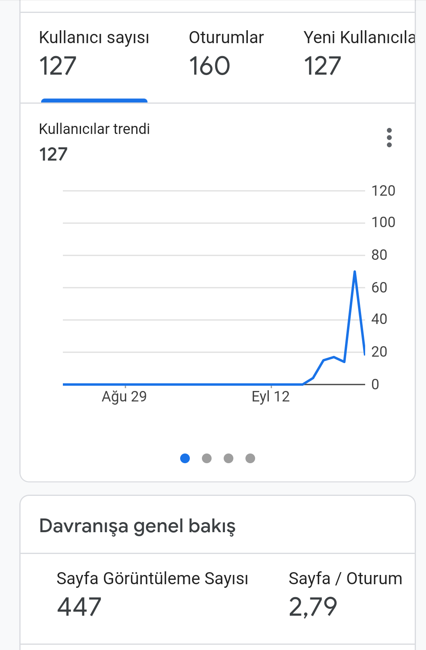Screen dimensions: 426x650
Task: Go to the third carousel page dot
Action: pos(229,458)
